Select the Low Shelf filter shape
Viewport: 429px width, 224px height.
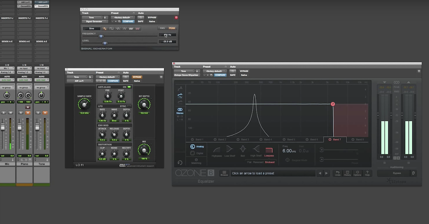click(230, 149)
